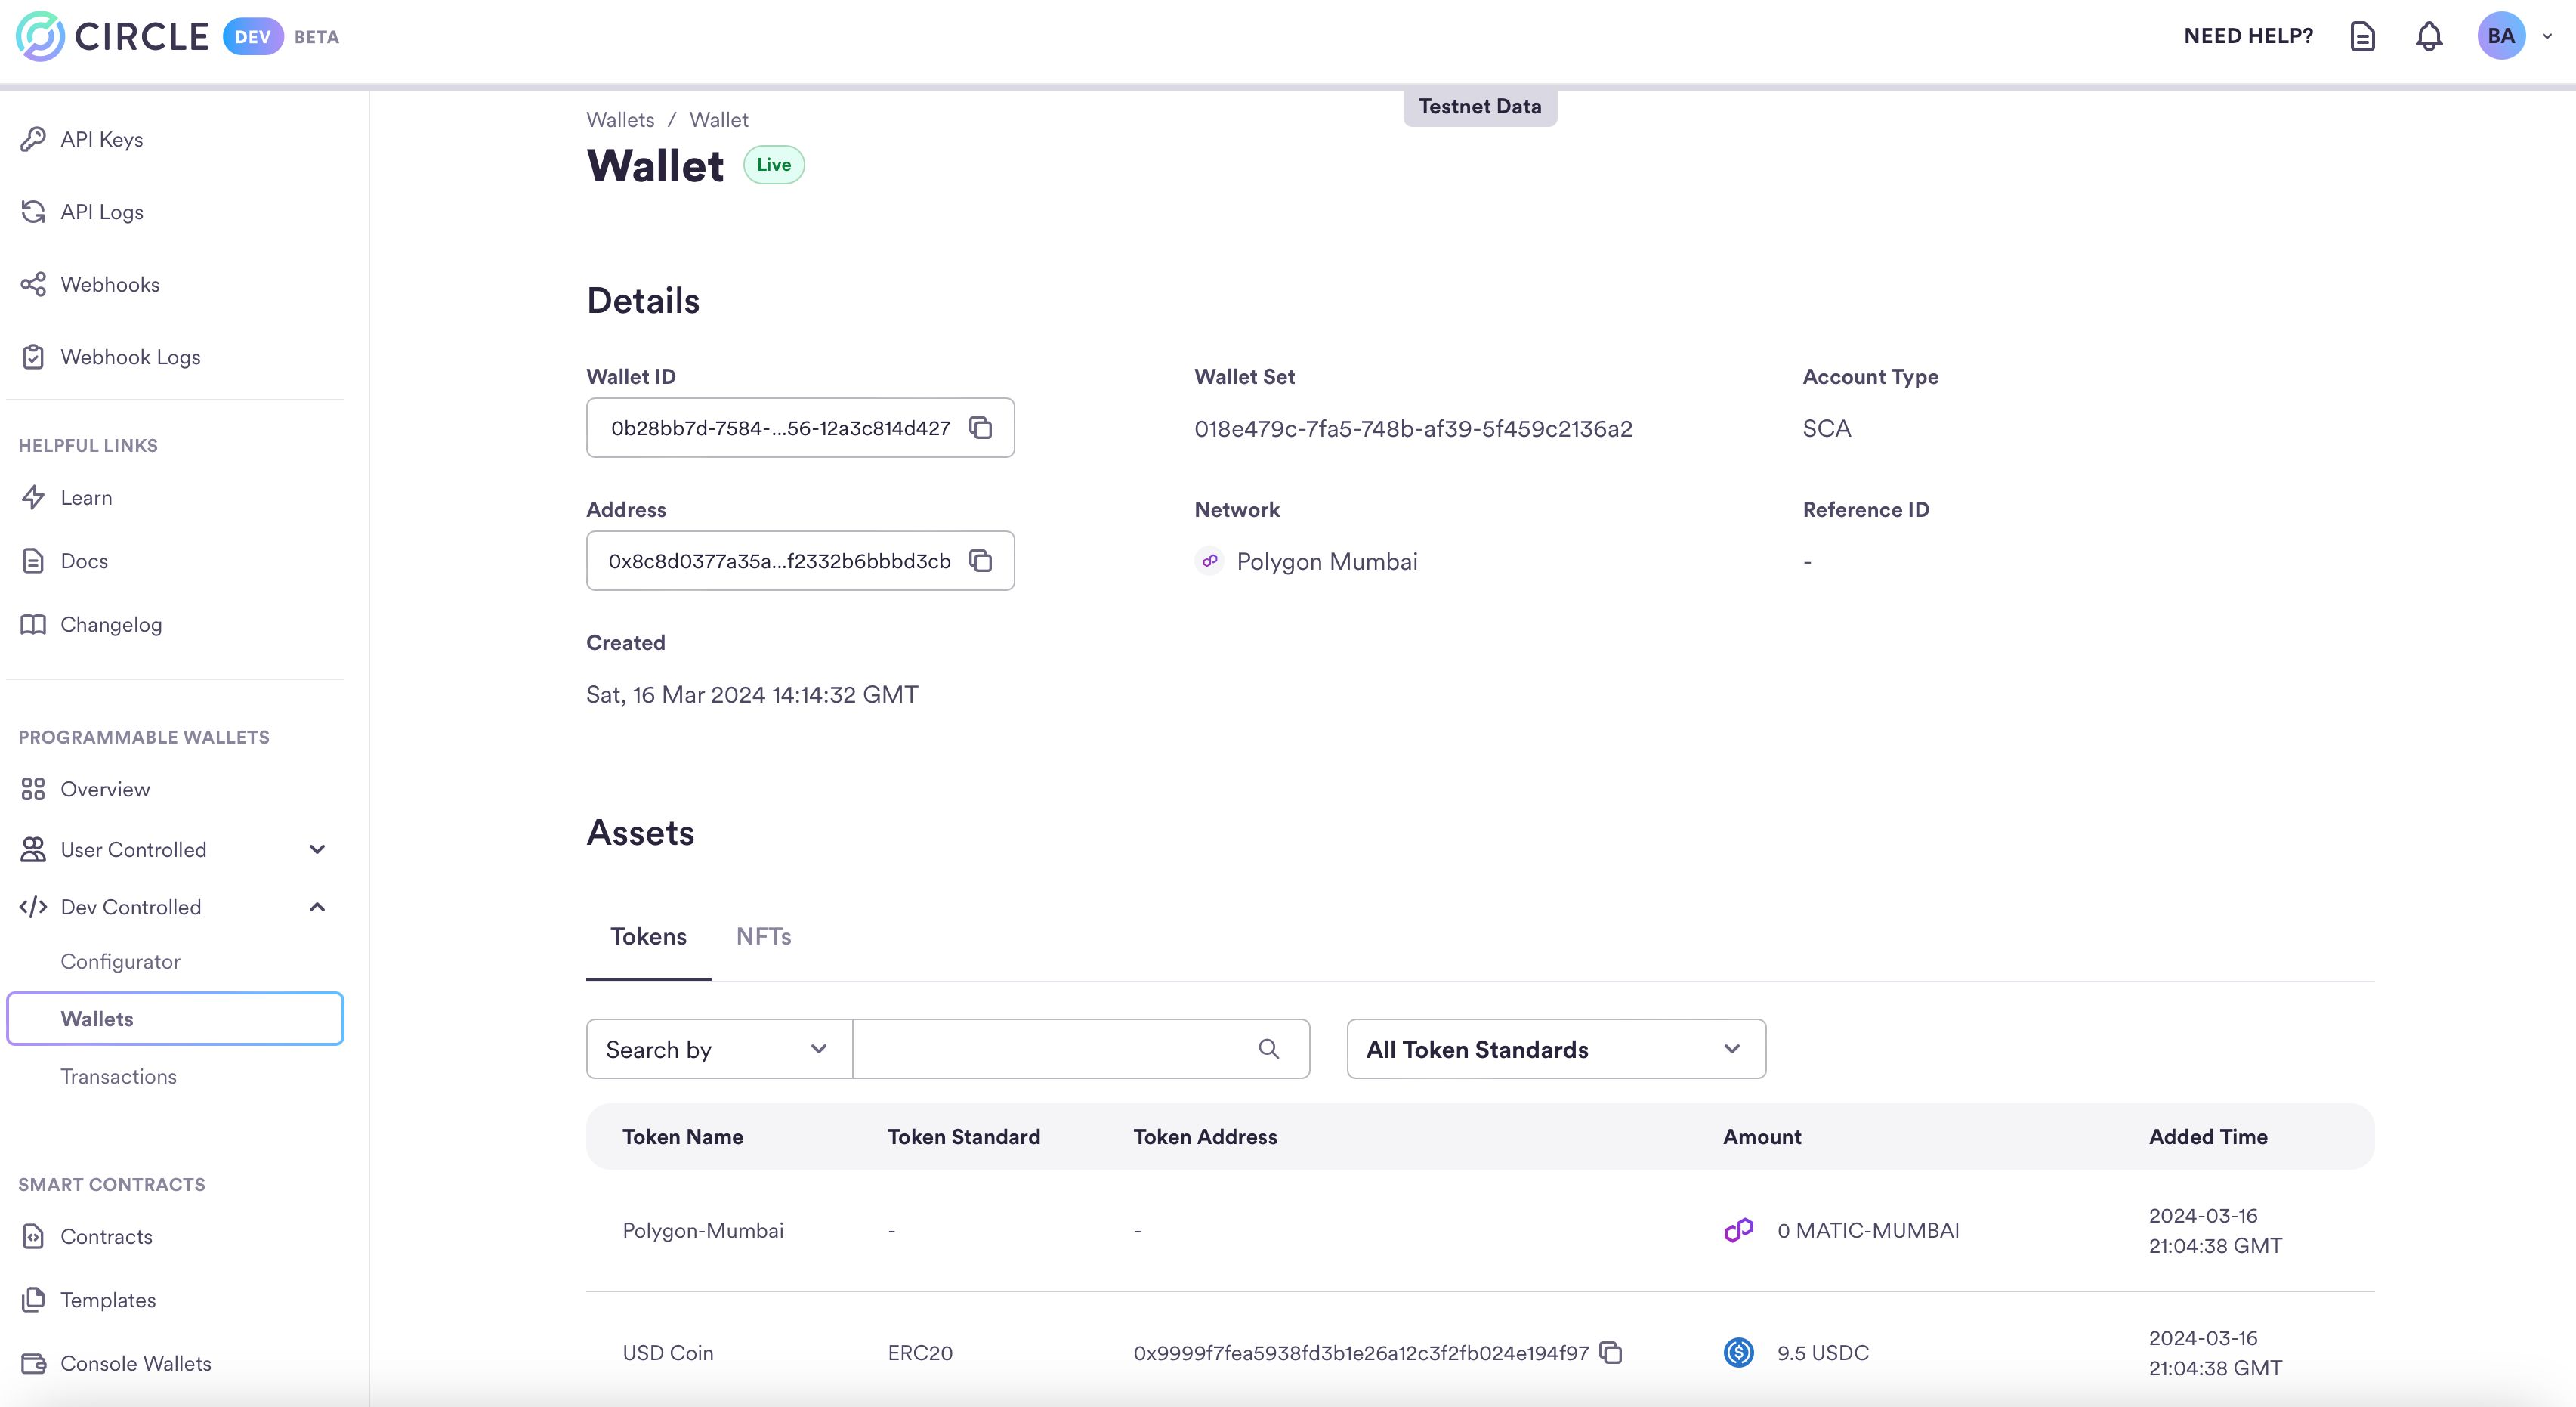Open the Transactions submenu item

(118, 1076)
